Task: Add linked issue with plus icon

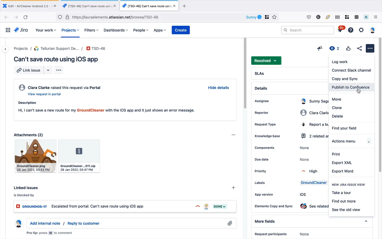Action: point(233,188)
